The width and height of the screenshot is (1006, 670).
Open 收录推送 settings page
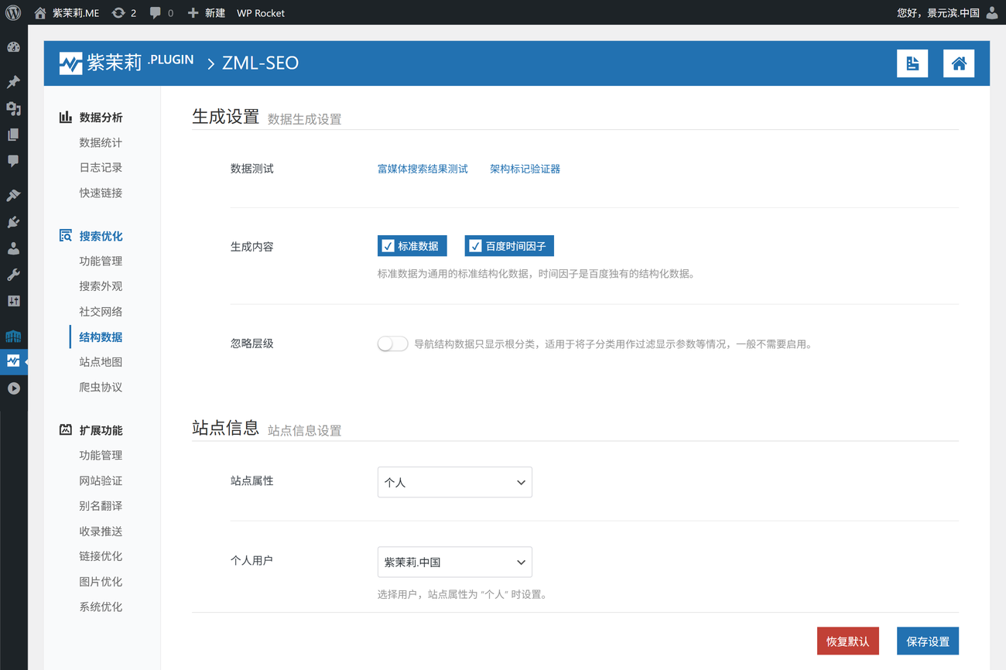pos(101,531)
